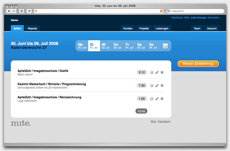The image size is (230, 151).
Task: Open the Julia Soergel profile link
Action: click(x=198, y=18)
